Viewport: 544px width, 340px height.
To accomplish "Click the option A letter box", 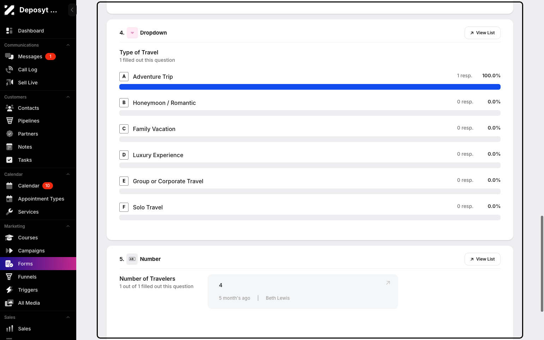I will pyautogui.click(x=124, y=77).
